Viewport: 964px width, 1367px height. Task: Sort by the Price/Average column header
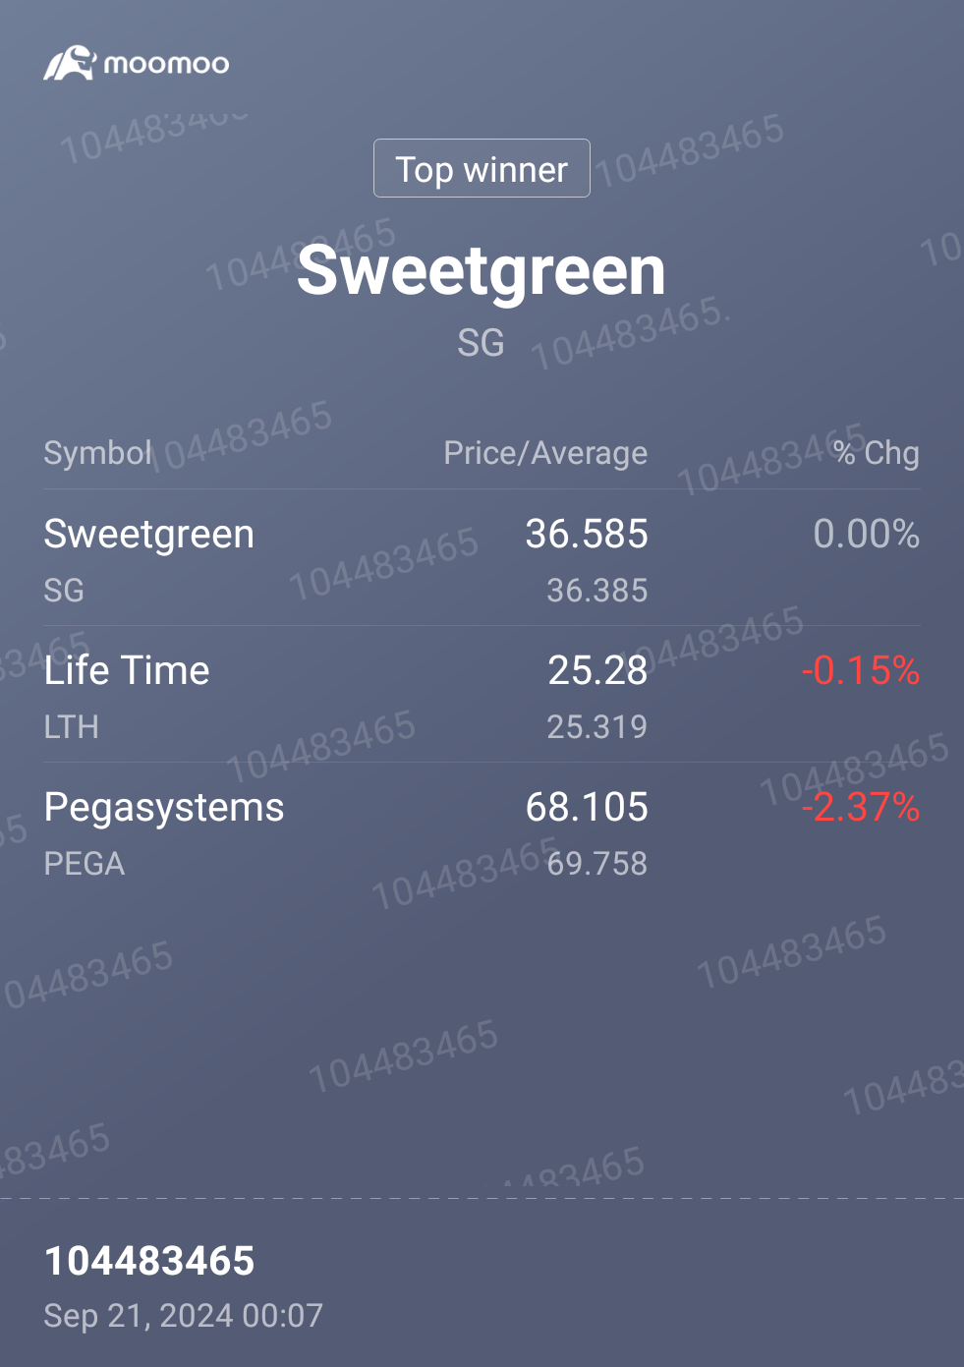pos(545,453)
